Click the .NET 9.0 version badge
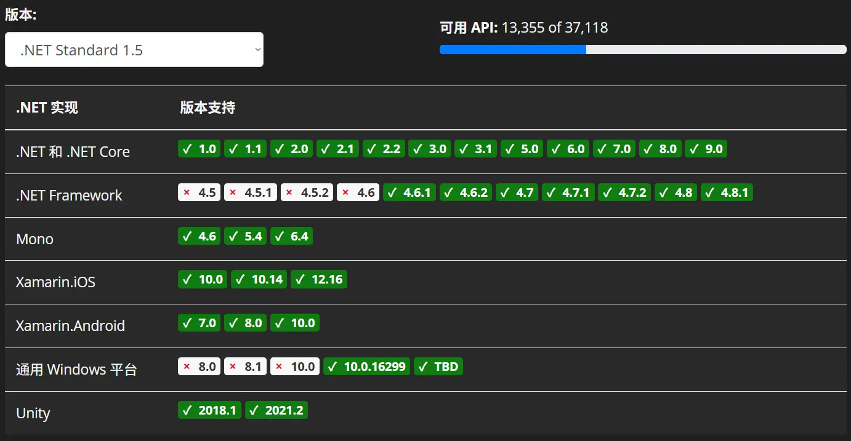This screenshot has height=441, width=851. (706, 149)
